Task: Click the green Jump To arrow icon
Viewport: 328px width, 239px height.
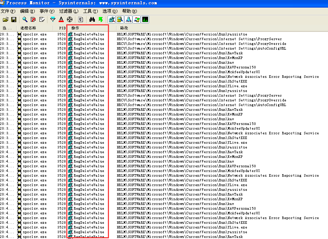Action: [x=101, y=19]
